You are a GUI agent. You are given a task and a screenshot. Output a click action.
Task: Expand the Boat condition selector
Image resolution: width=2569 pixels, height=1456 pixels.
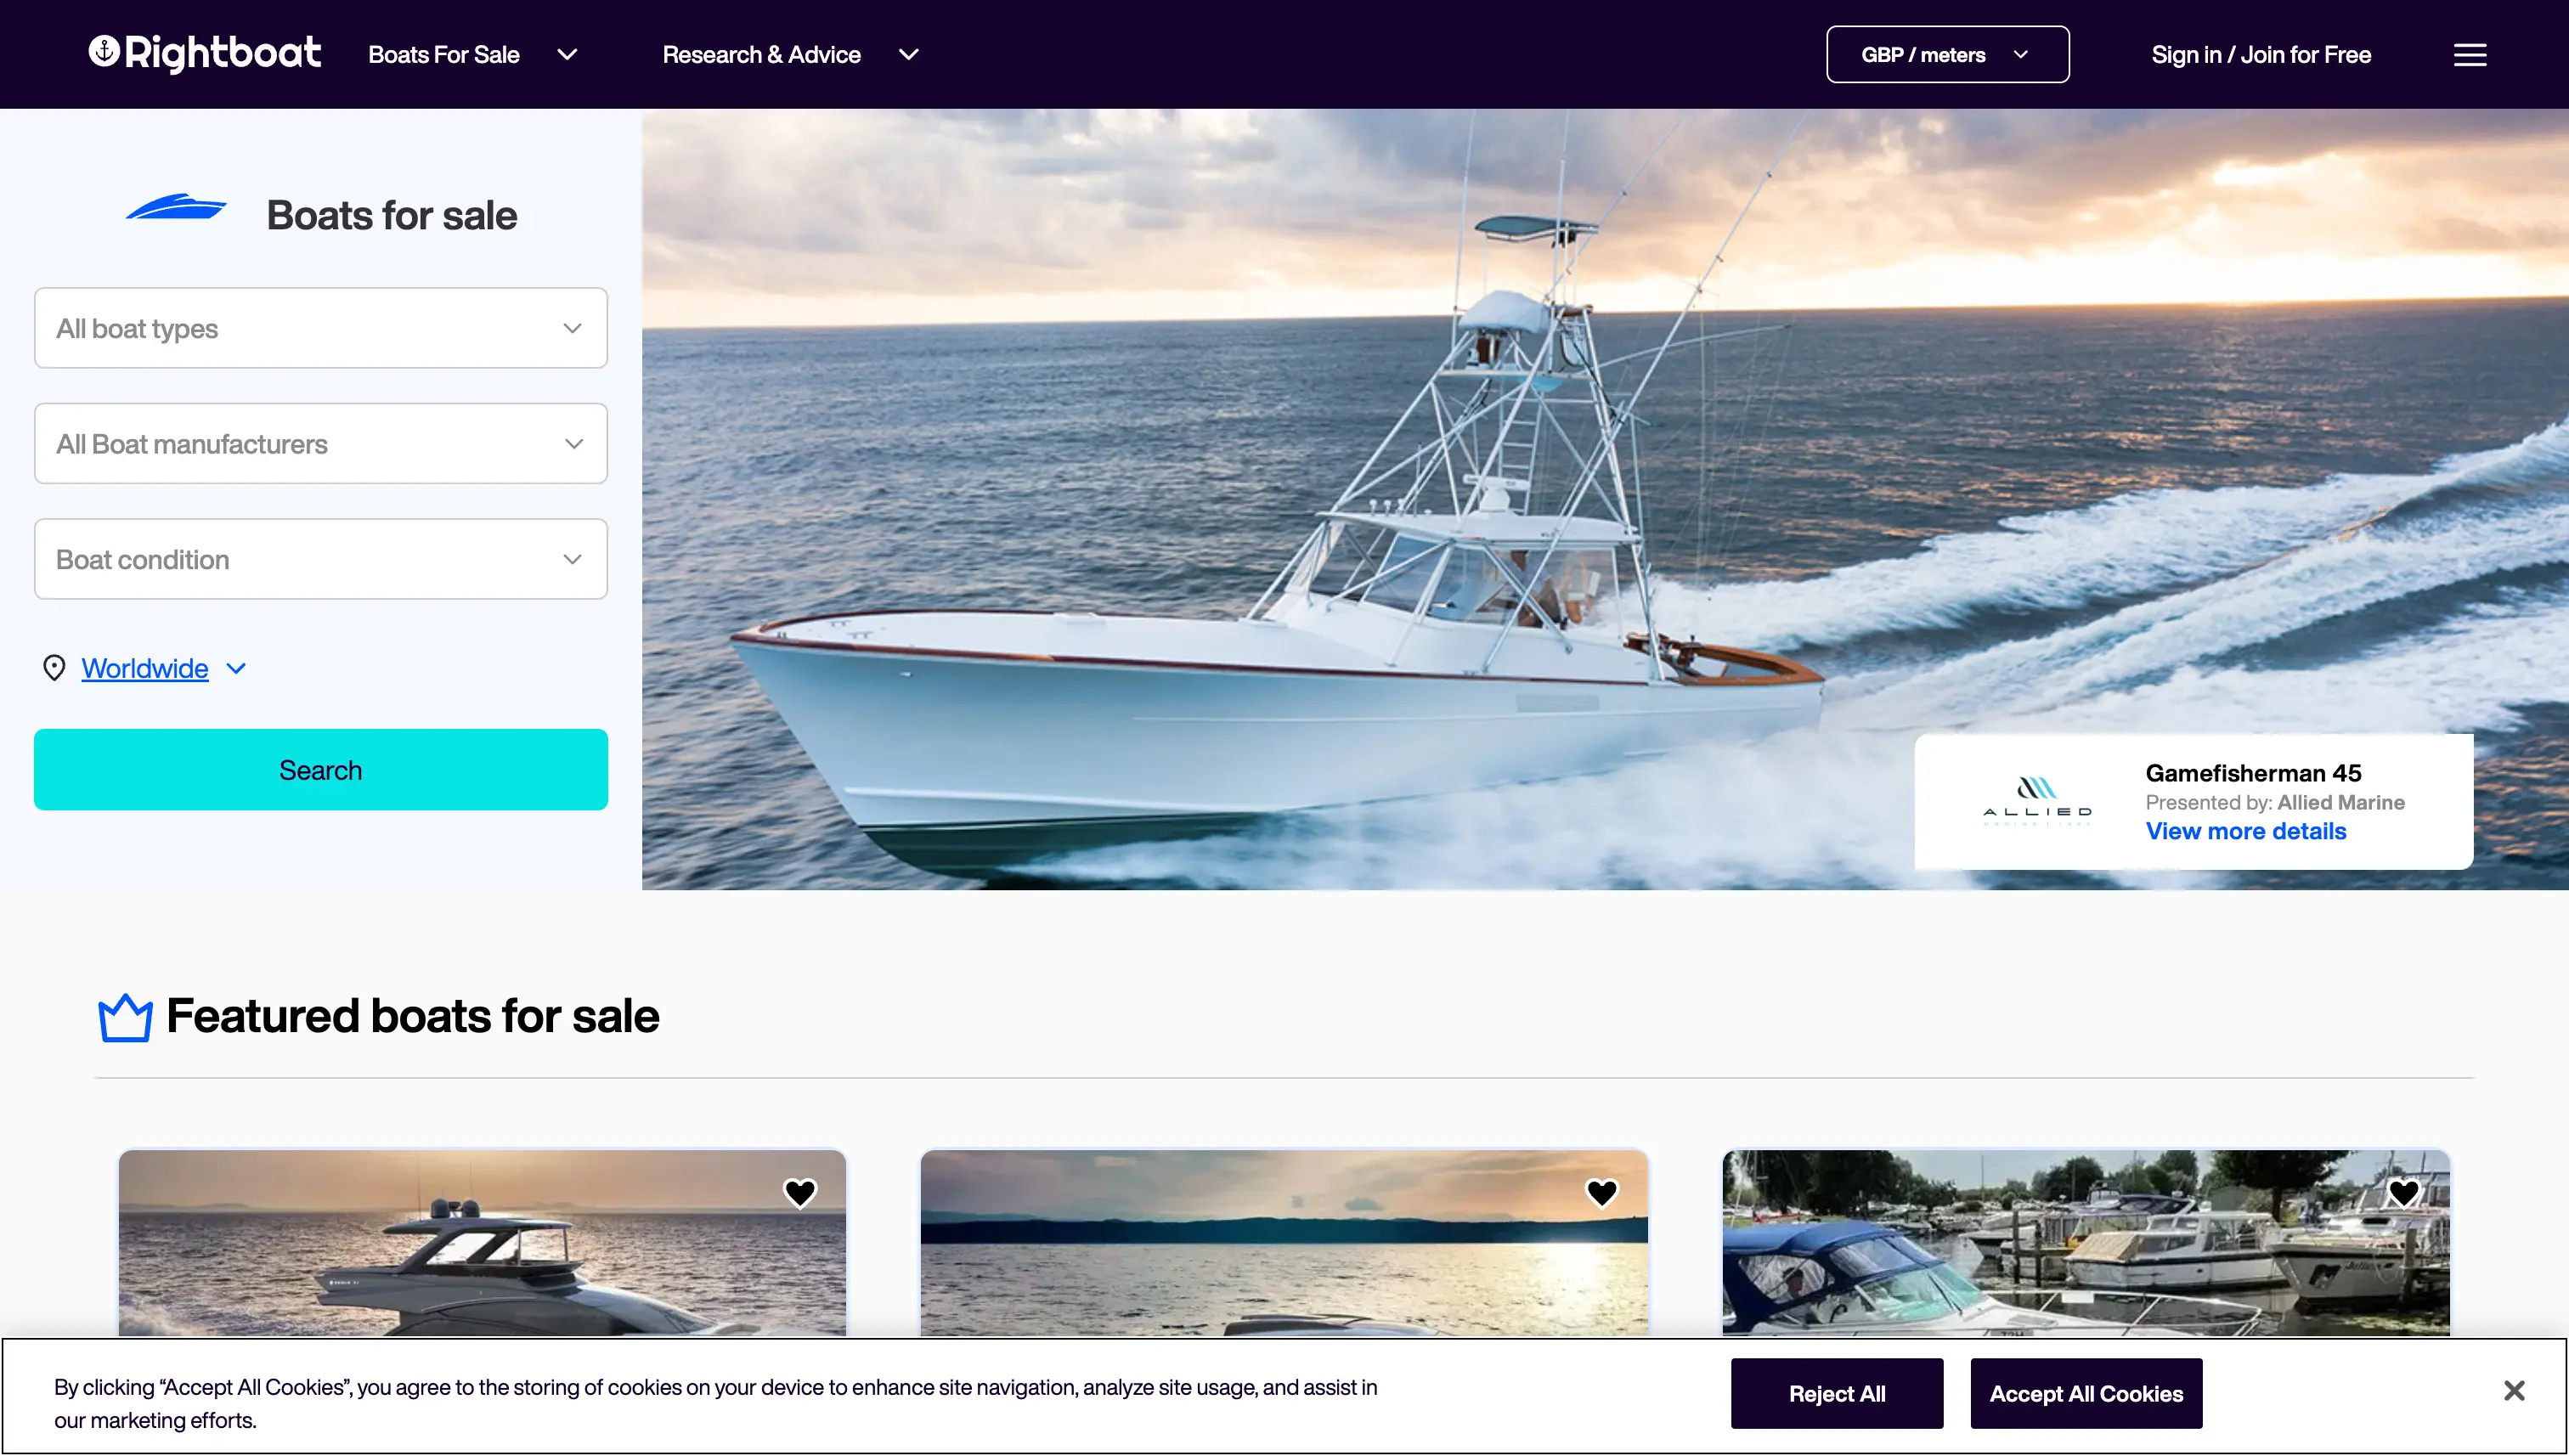click(x=321, y=558)
